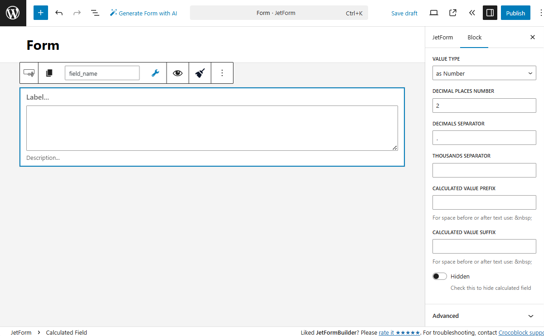This screenshot has height=336, width=544.
Task: Click the field_name input
Action: [102, 73]
